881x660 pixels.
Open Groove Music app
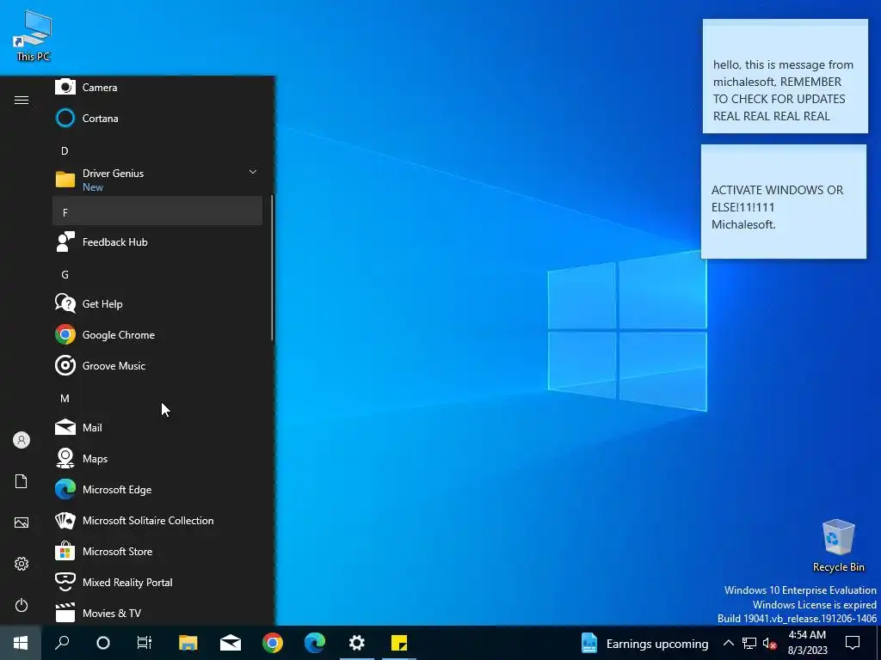click(157, 365)
